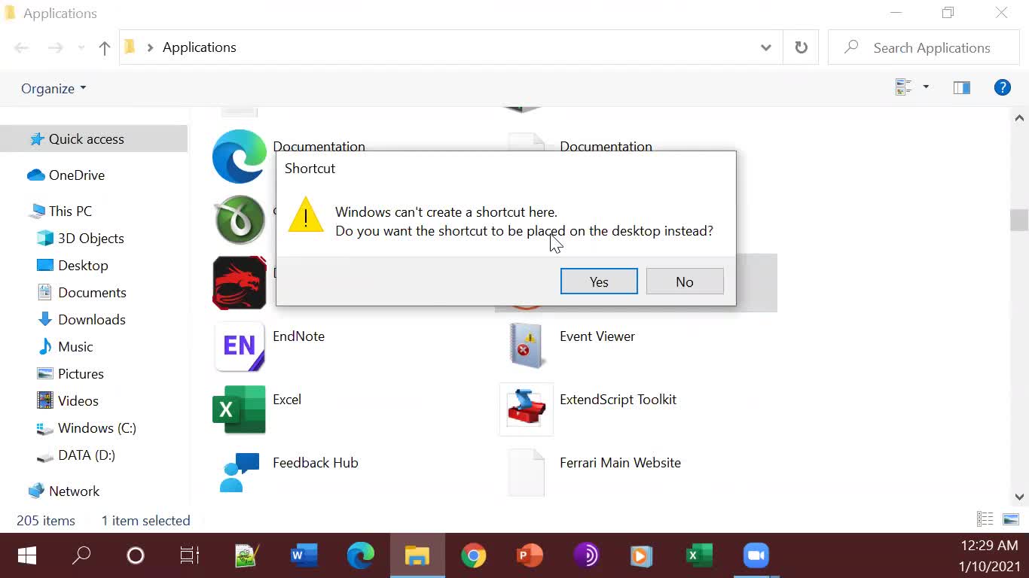1029x578 pixels.
Task: Switch to large icons view in status bar
Action: [x=1011, y=519]
